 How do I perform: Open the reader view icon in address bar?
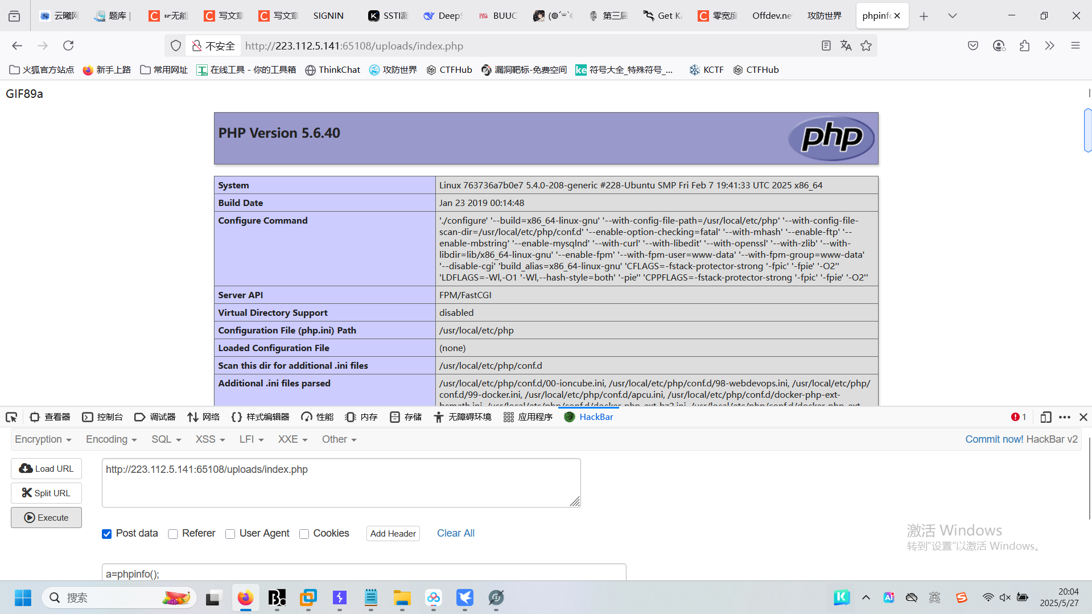point(826,46)
